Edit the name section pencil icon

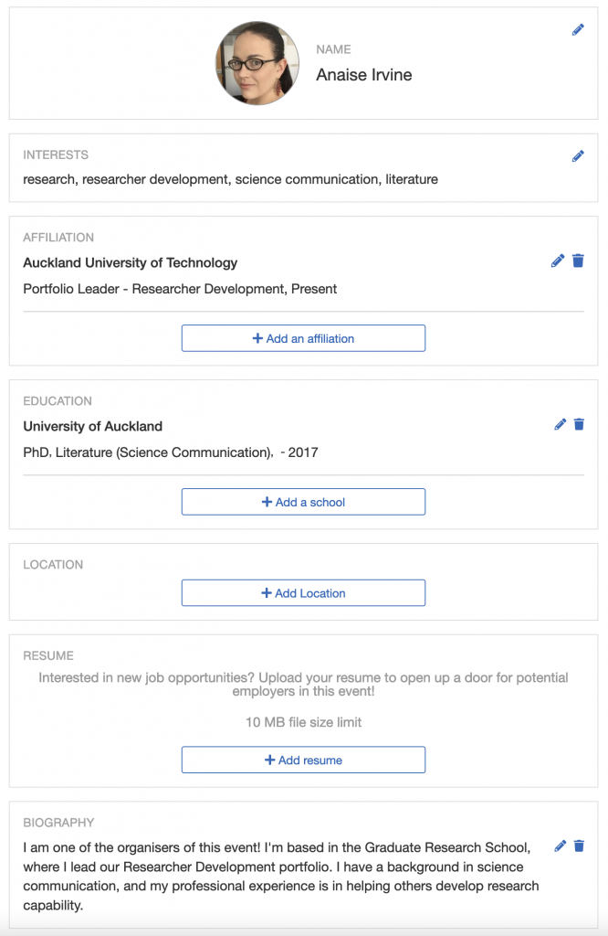[578, 30]
